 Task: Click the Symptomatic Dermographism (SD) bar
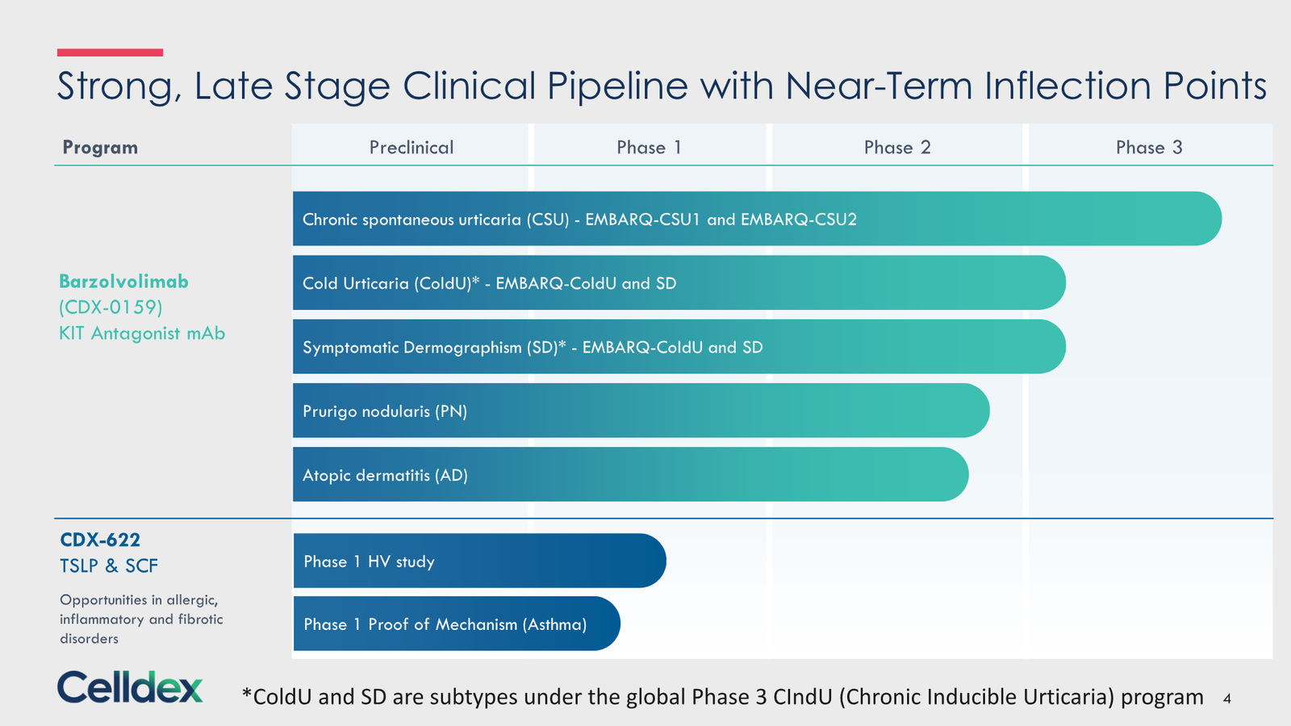coord(679,347)
